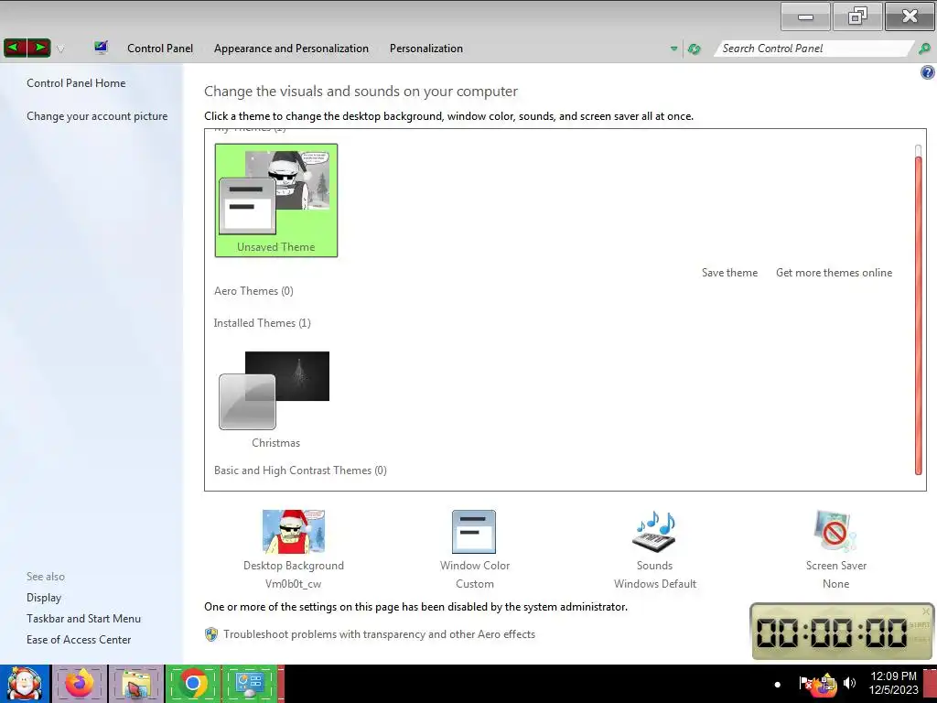Click the taskbar clock showing 12:09 PM

[x=893, y=683]
